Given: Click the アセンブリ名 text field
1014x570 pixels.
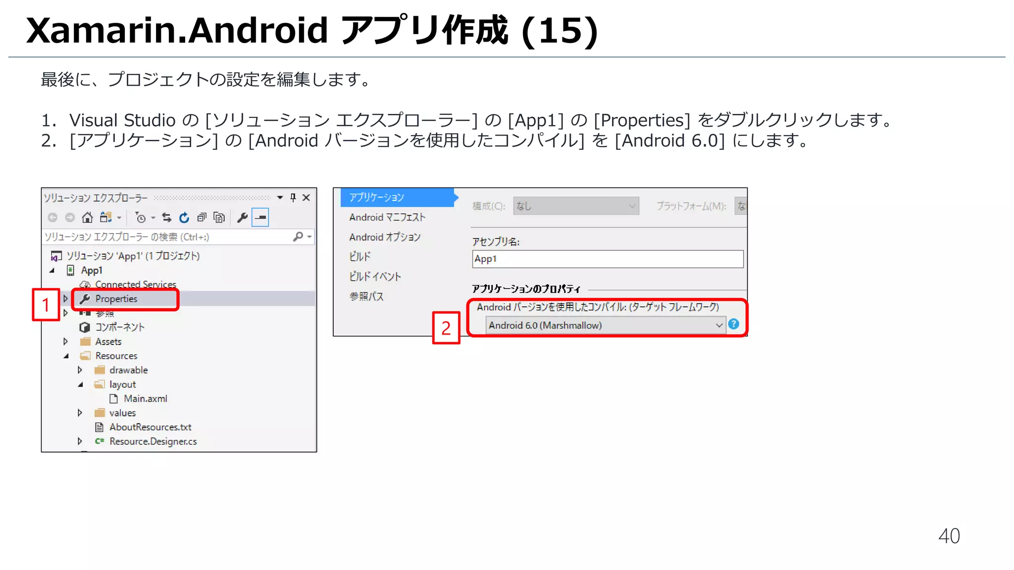Looking at the screenshot, I should (x=608, y=259).
